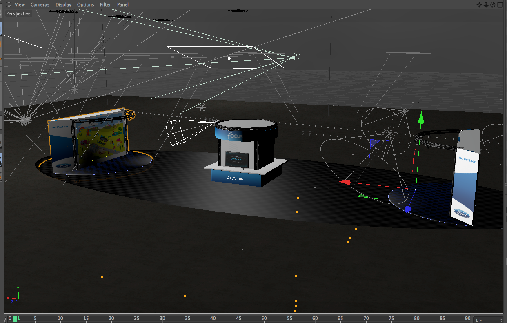
Task: Click frame 50 on the timeline ruler
Action: point(264,319)
